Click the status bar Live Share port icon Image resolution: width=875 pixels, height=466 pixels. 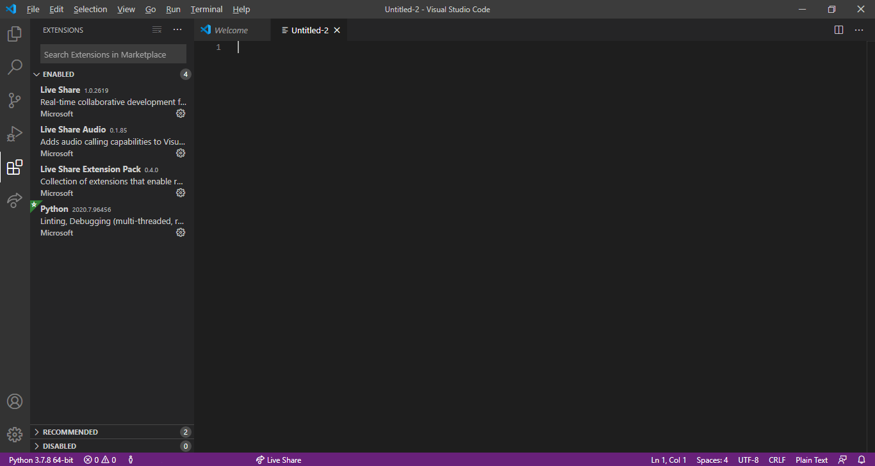(x=131, y=460)
